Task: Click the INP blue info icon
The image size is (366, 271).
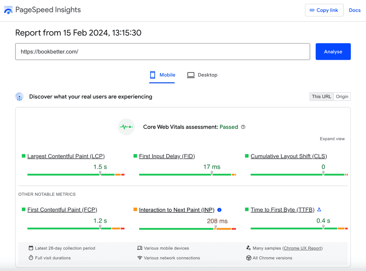Action: pos(220,210)
